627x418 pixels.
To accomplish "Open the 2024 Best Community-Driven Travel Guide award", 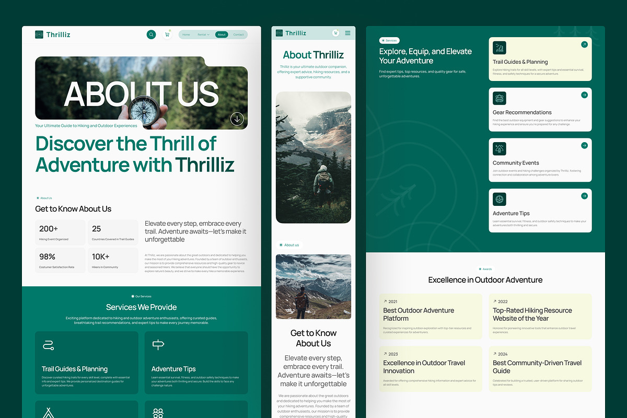I will point(540,369).
